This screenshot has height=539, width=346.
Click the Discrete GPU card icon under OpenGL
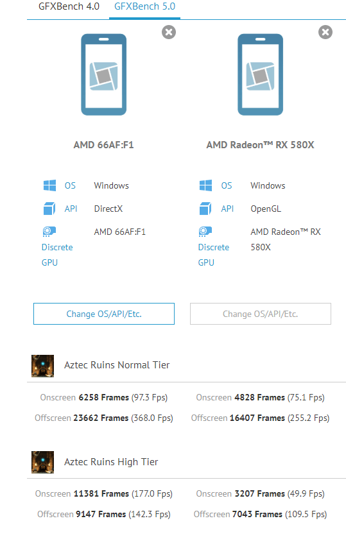[x=205, y=232]
